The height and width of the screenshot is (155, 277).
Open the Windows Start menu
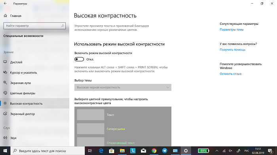pyautogui.click(x=5, y=151)
